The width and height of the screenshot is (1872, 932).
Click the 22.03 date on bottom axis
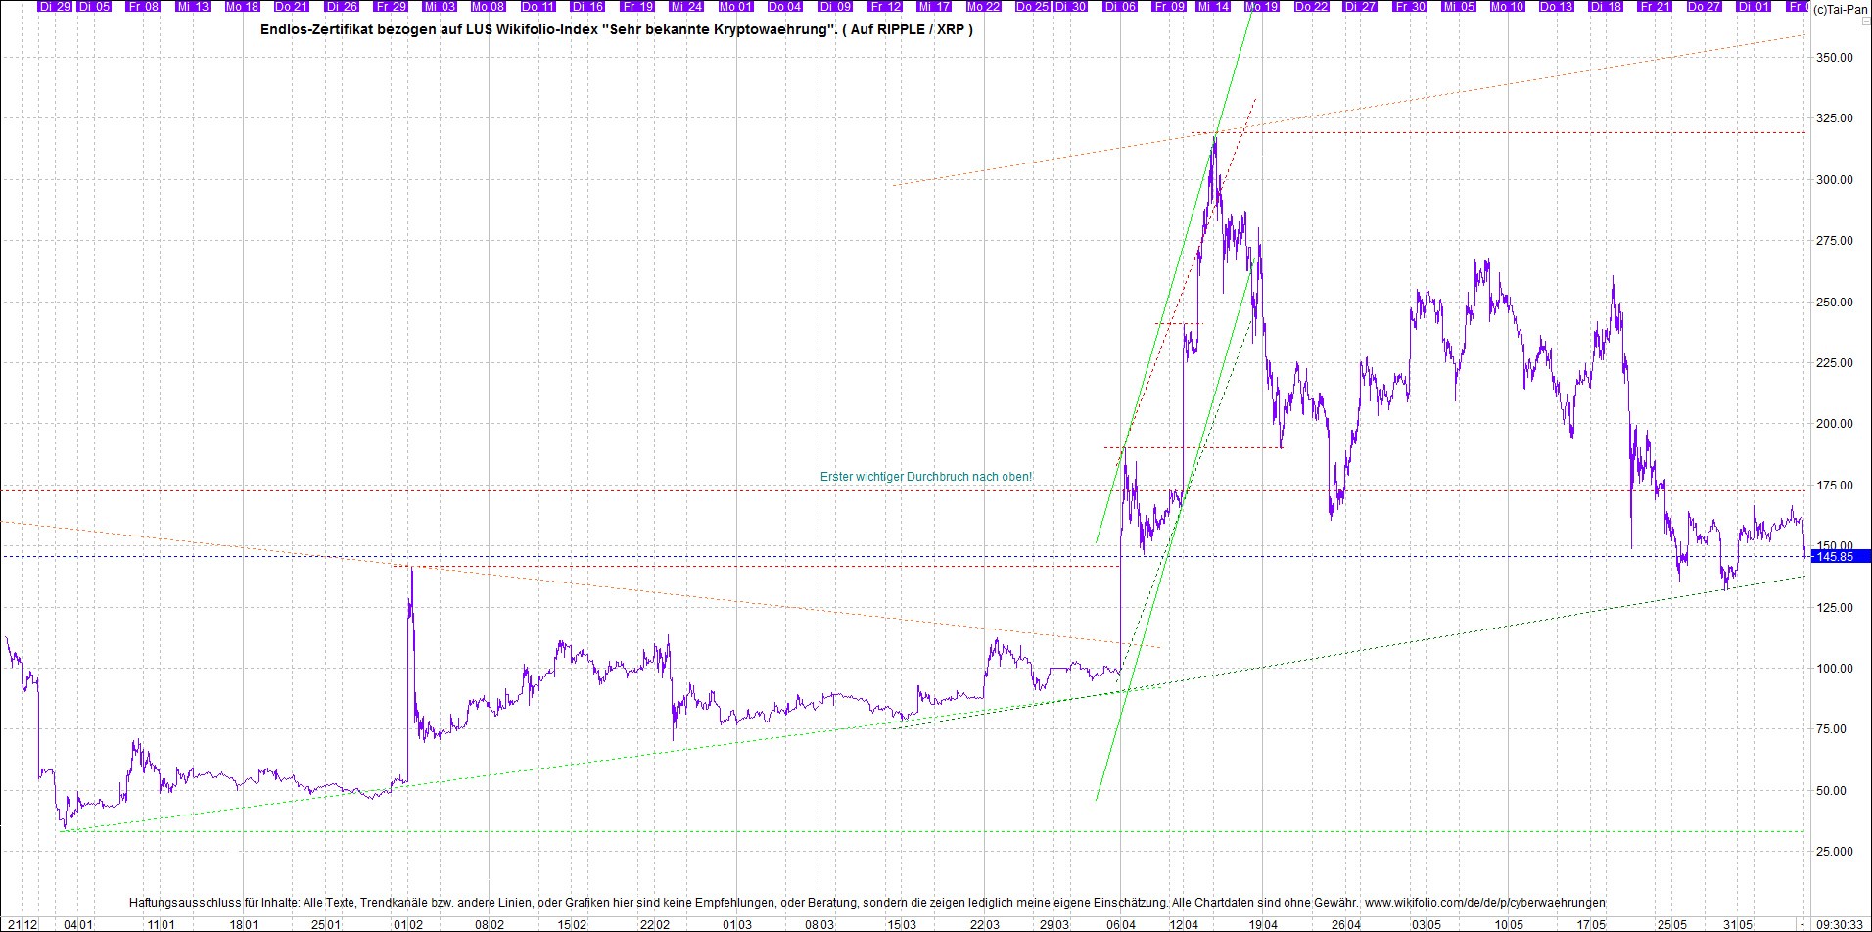pyautogui.click(x=985, y=924)
